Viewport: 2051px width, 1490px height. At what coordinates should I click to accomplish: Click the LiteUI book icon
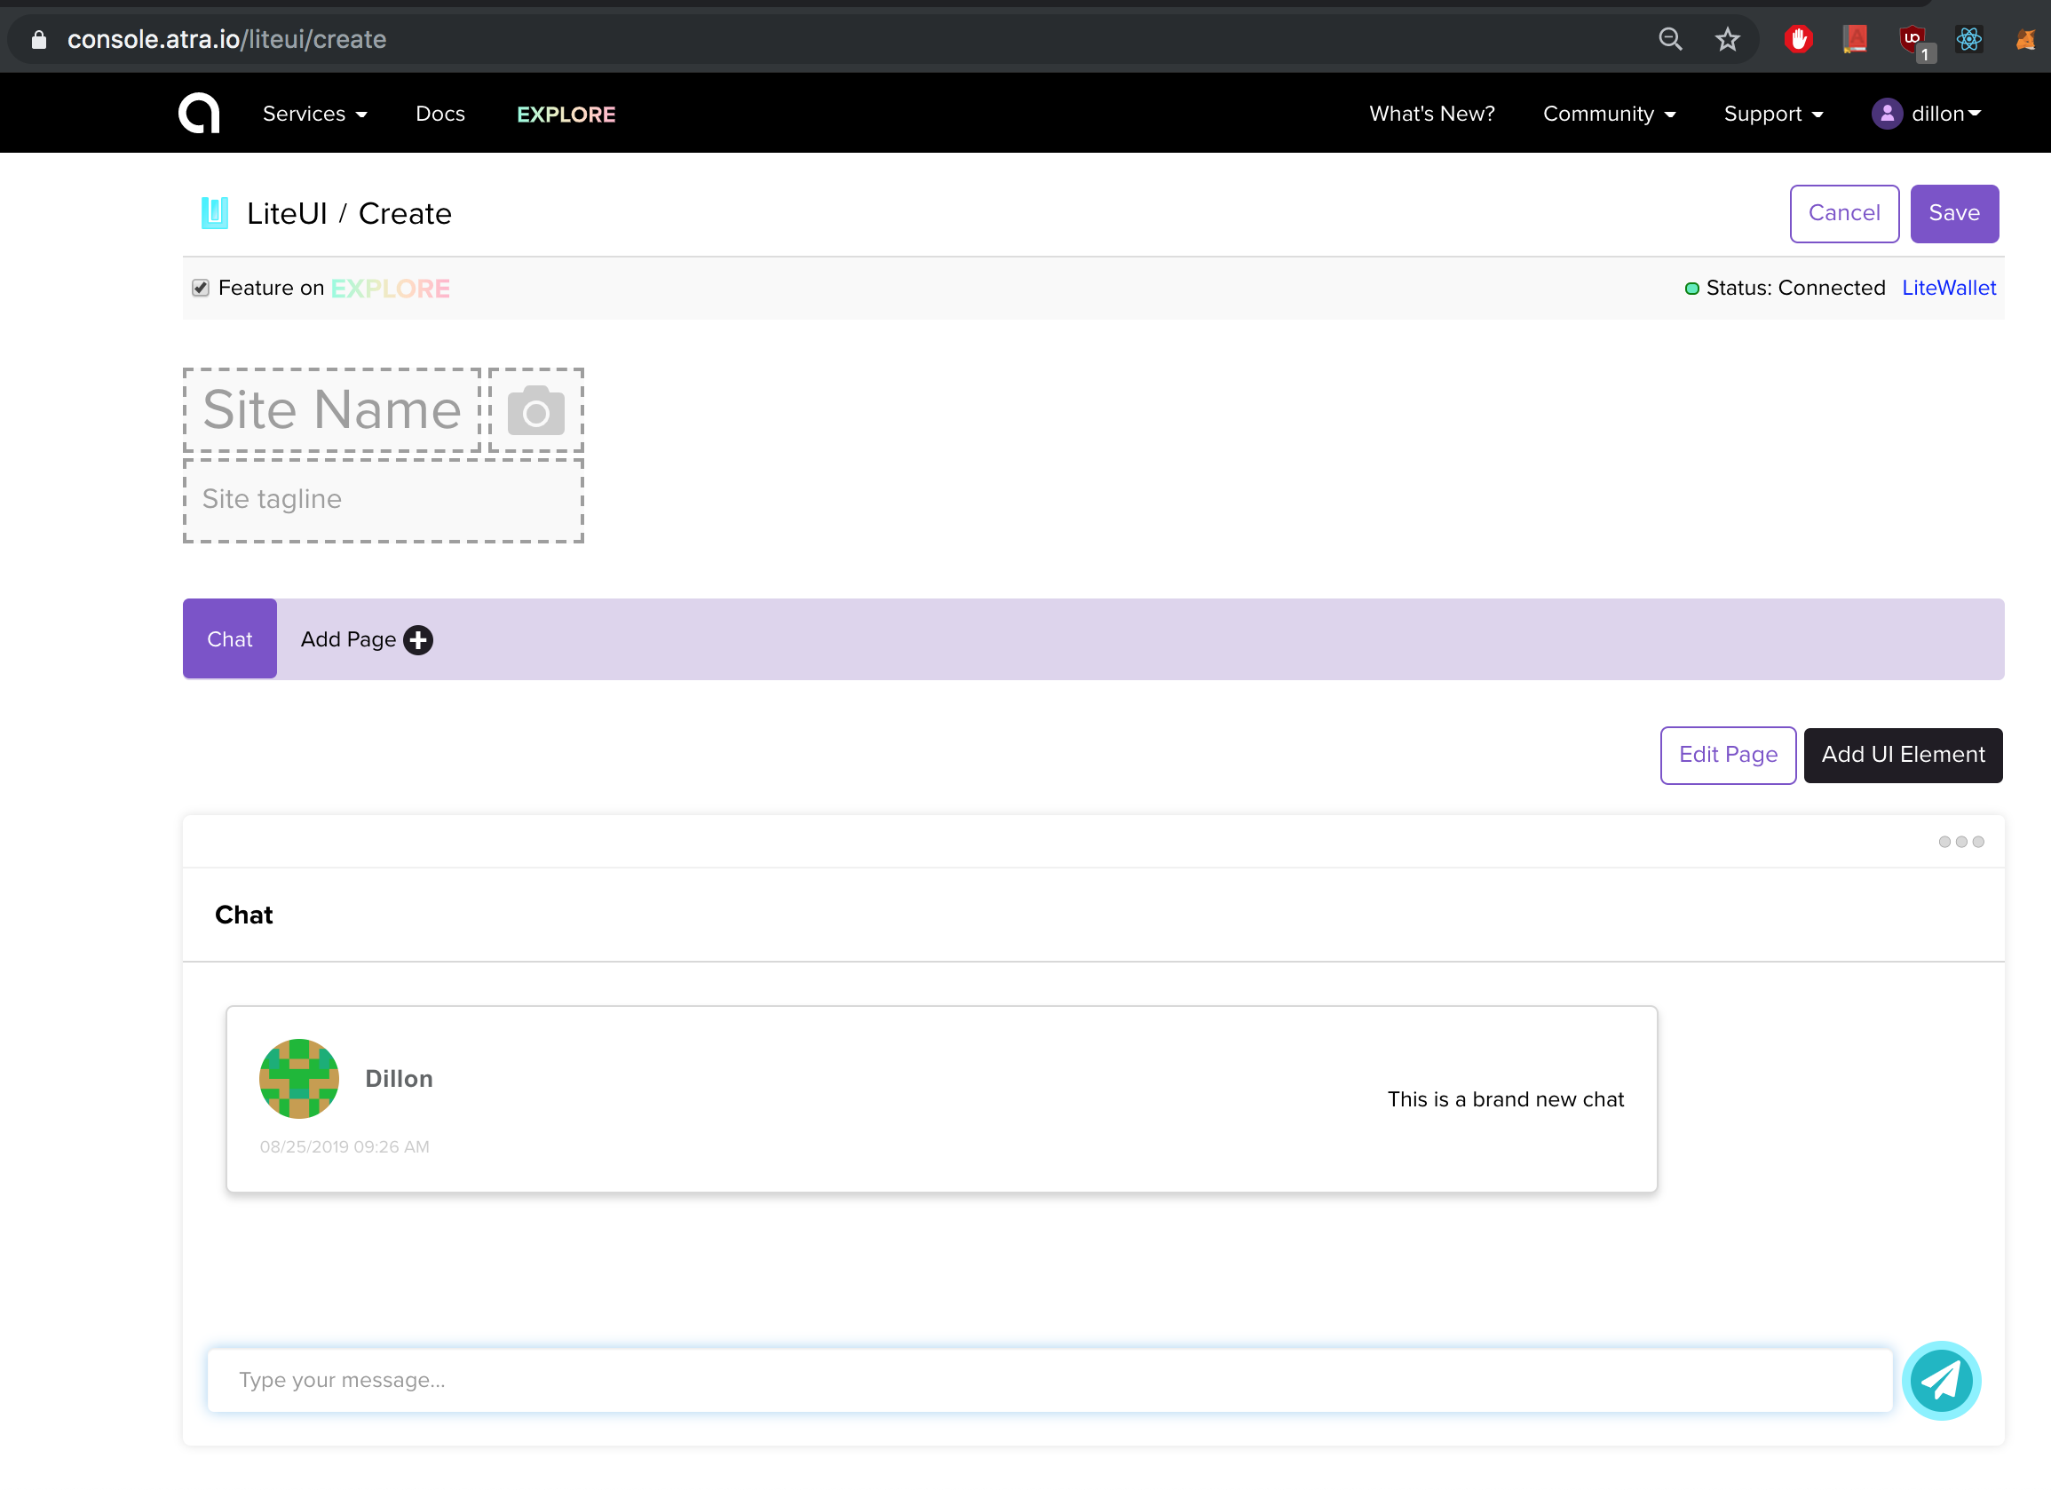[x=214, y=213]
